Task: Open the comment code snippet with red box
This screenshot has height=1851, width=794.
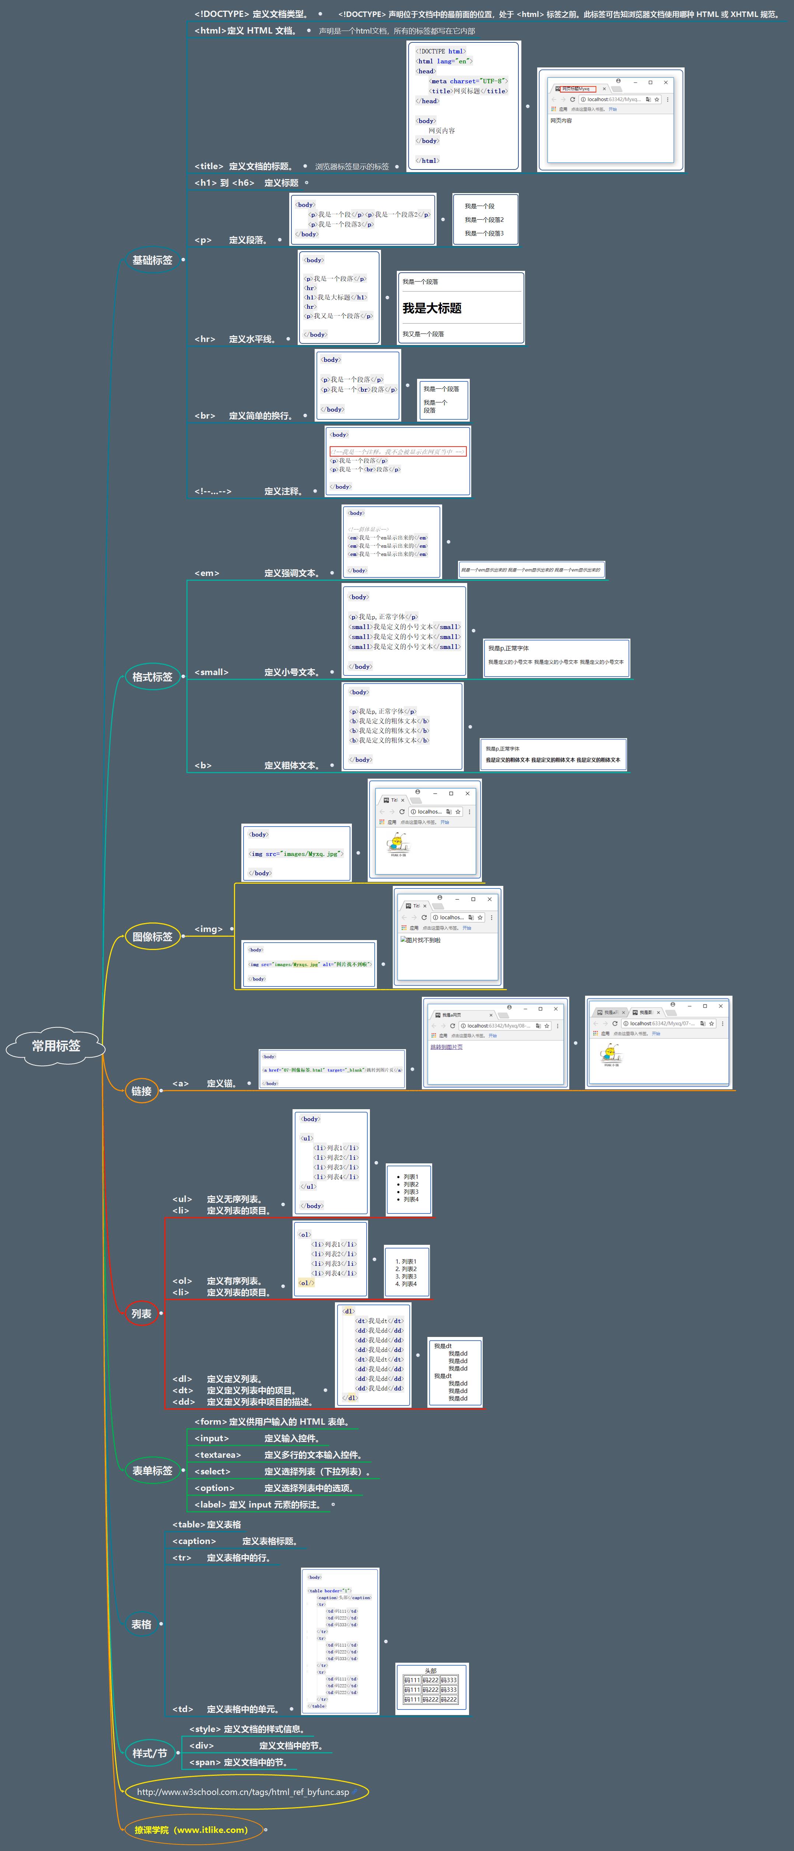Action: coord(398,461)
